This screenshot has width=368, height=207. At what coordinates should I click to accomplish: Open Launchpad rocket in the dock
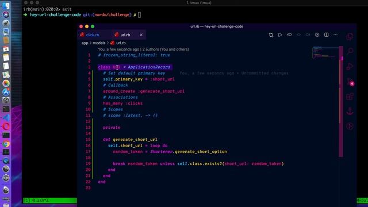6,23
